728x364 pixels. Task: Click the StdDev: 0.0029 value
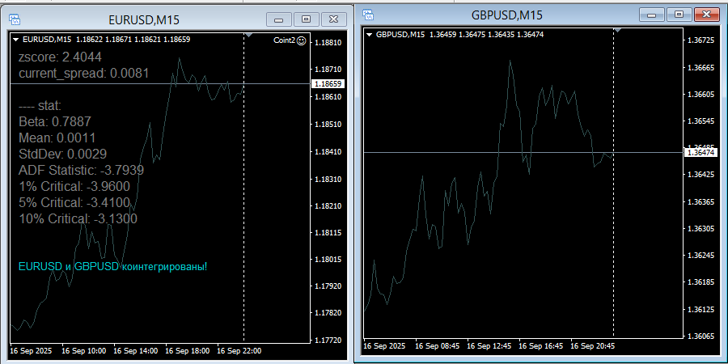[x=62, y=154]
